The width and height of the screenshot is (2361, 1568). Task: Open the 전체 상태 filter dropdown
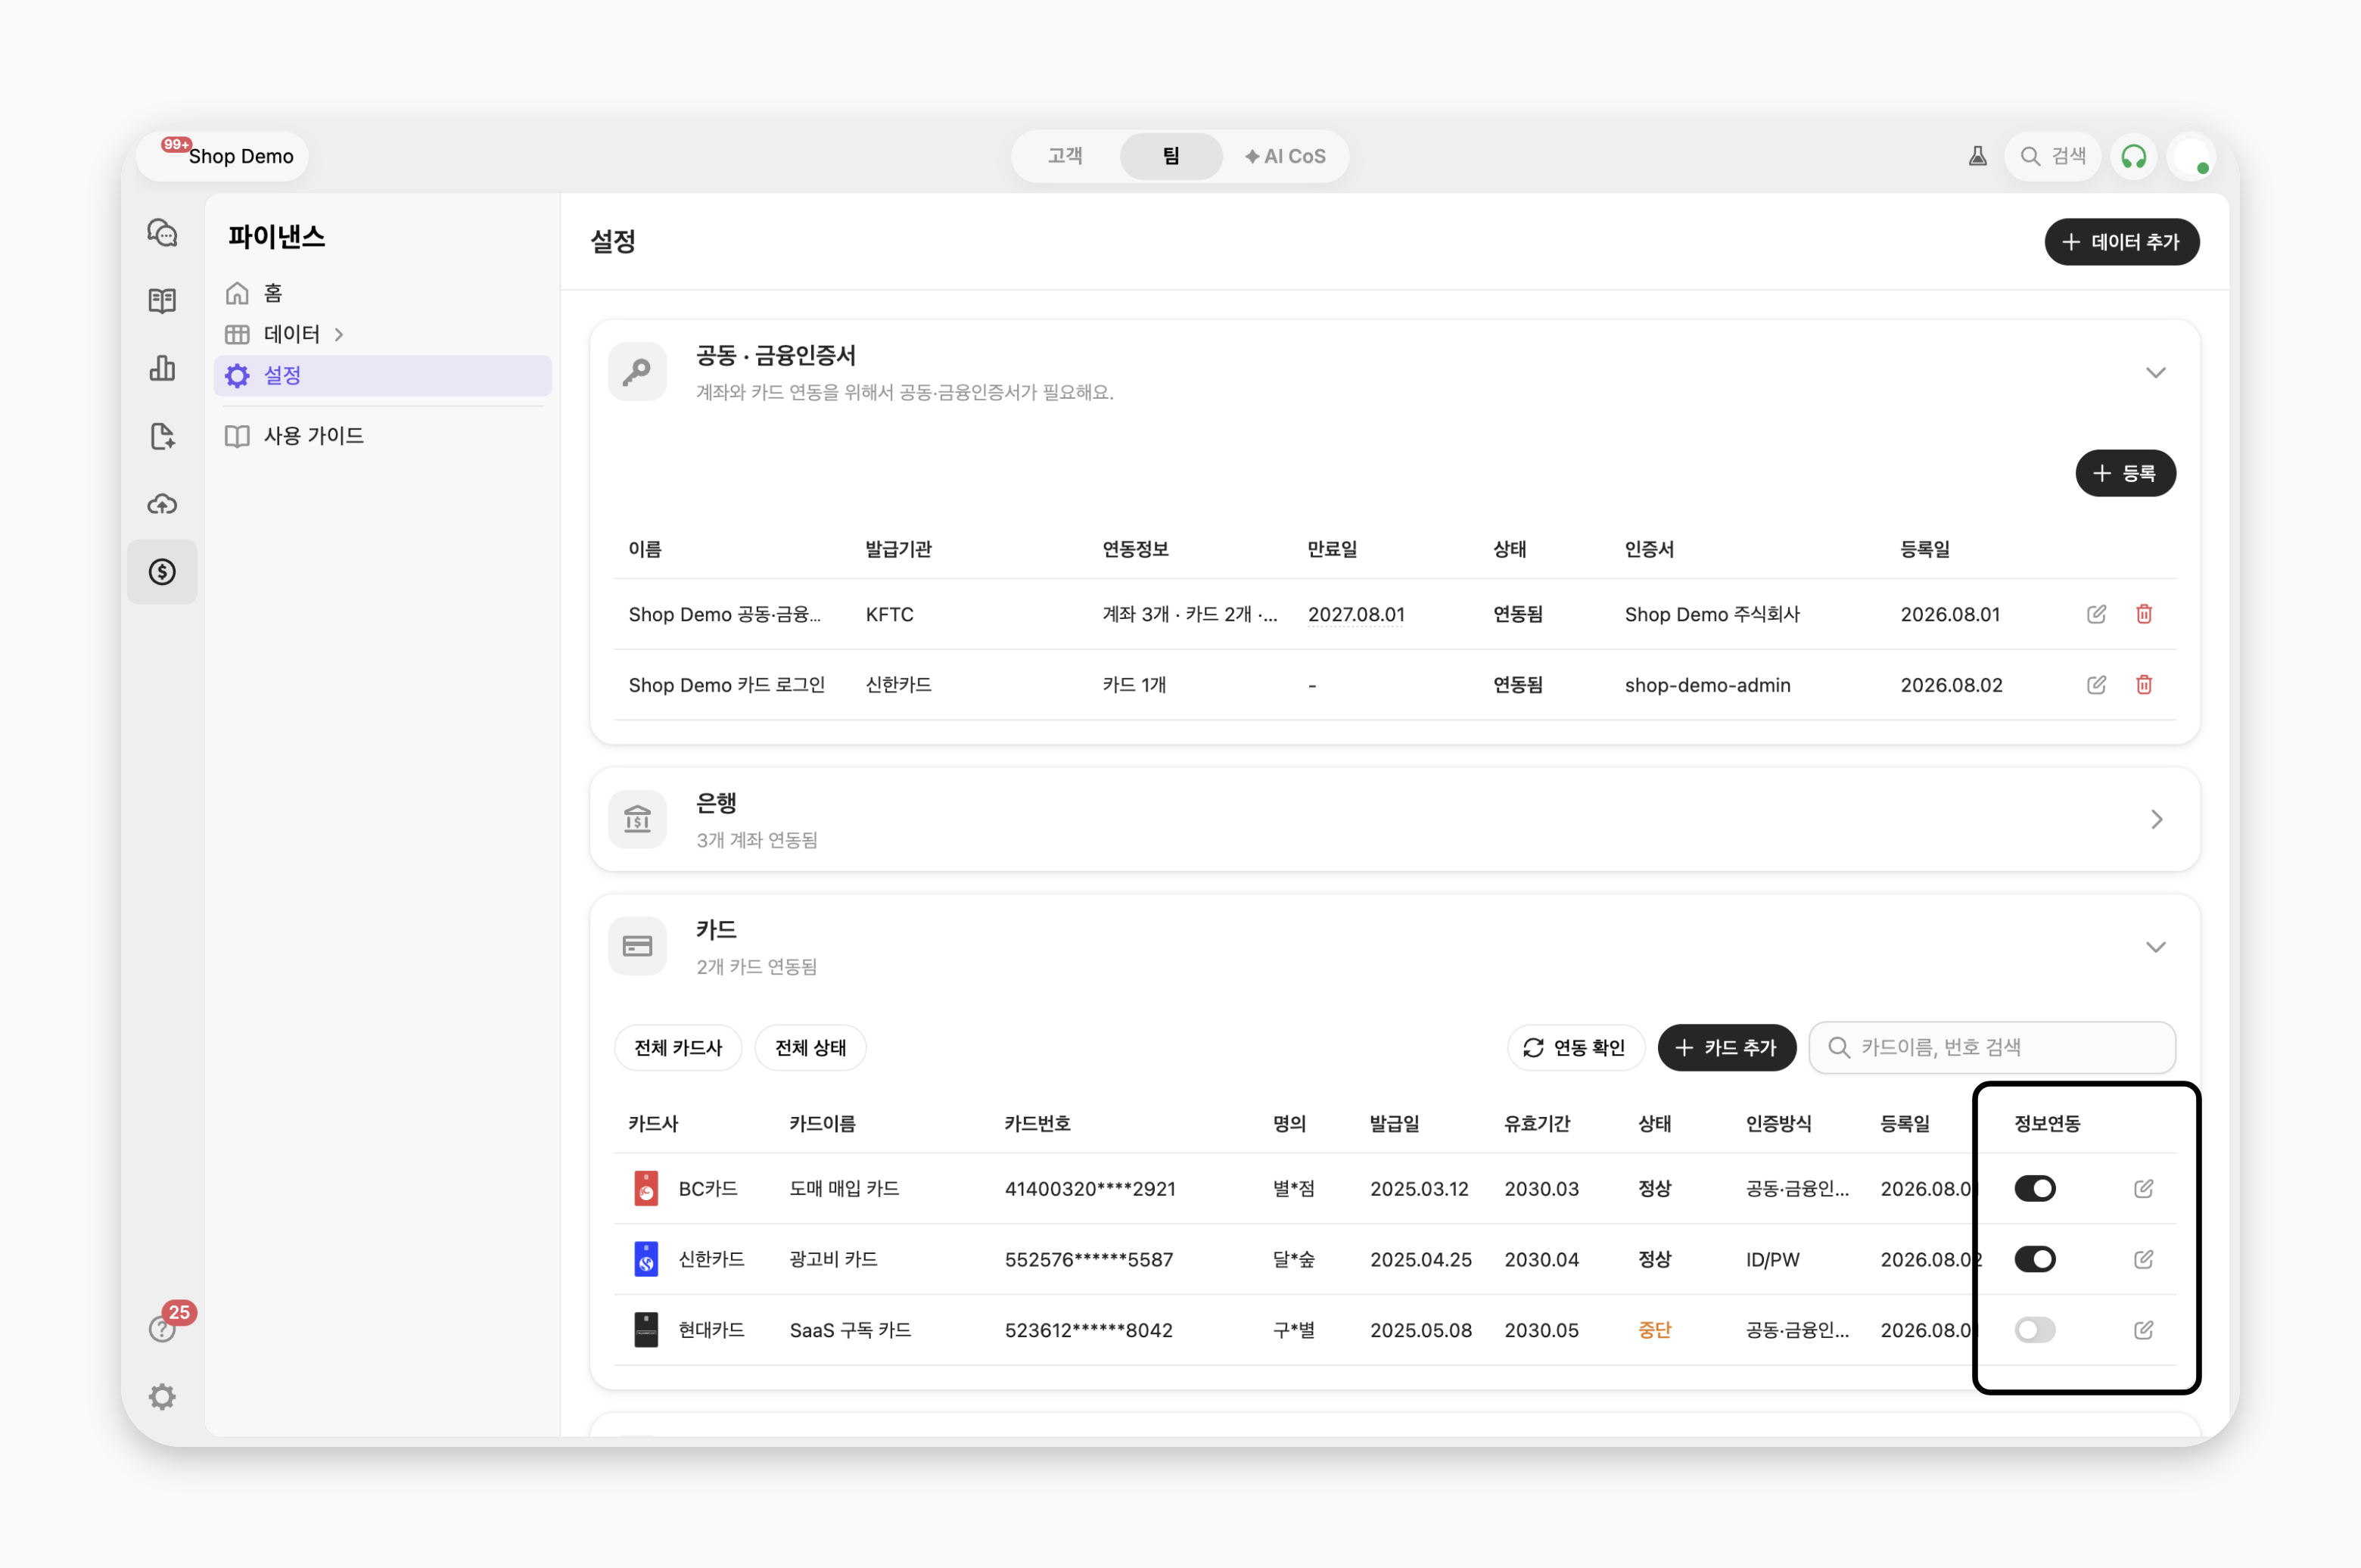[810, 1047]
